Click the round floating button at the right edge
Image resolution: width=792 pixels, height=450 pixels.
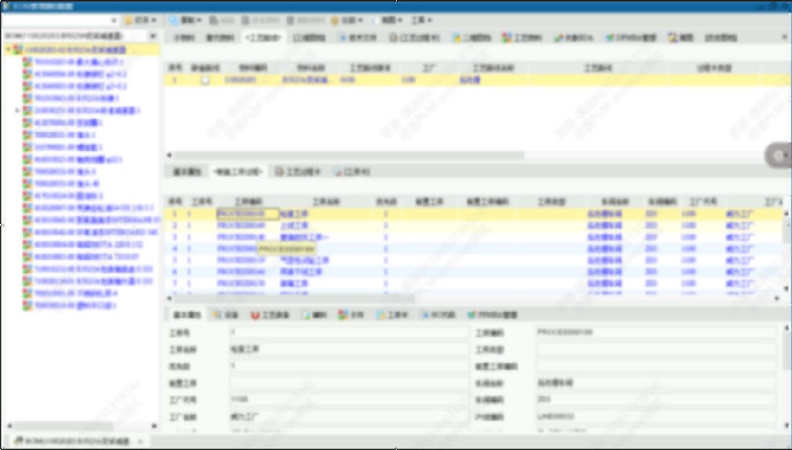point(779,156)
